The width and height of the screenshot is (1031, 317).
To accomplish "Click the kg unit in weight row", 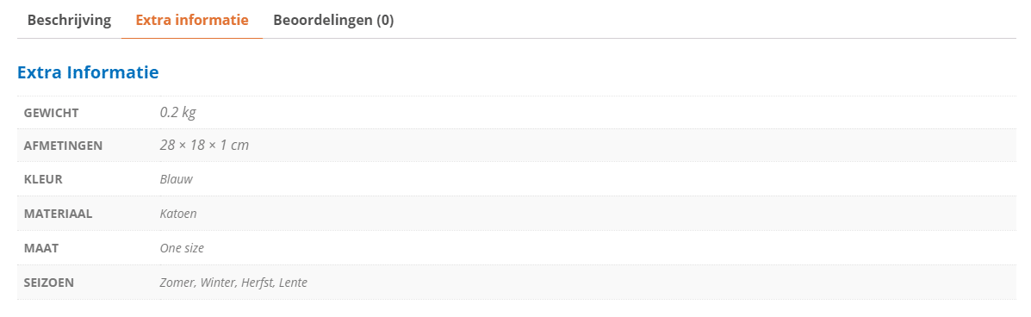I will 189,113.
